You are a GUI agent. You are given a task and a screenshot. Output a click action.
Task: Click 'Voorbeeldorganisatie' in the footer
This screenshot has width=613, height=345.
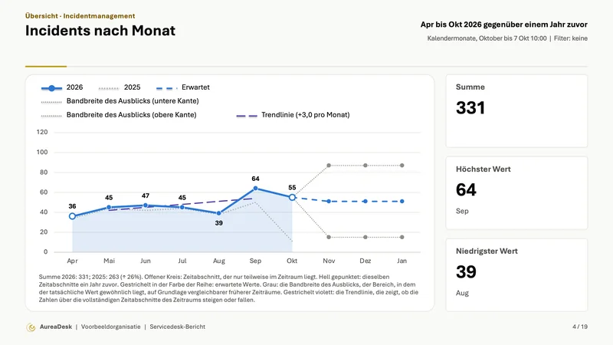pyautogui.click(x=110, y=327)
